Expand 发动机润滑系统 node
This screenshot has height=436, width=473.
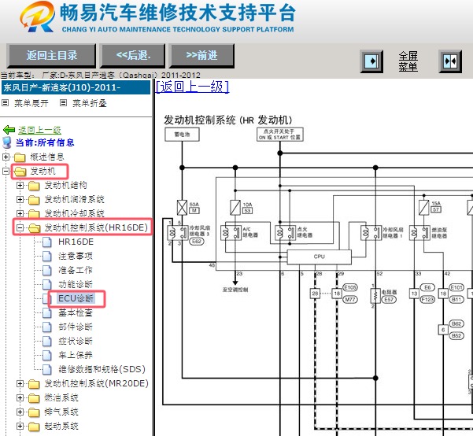20,199
